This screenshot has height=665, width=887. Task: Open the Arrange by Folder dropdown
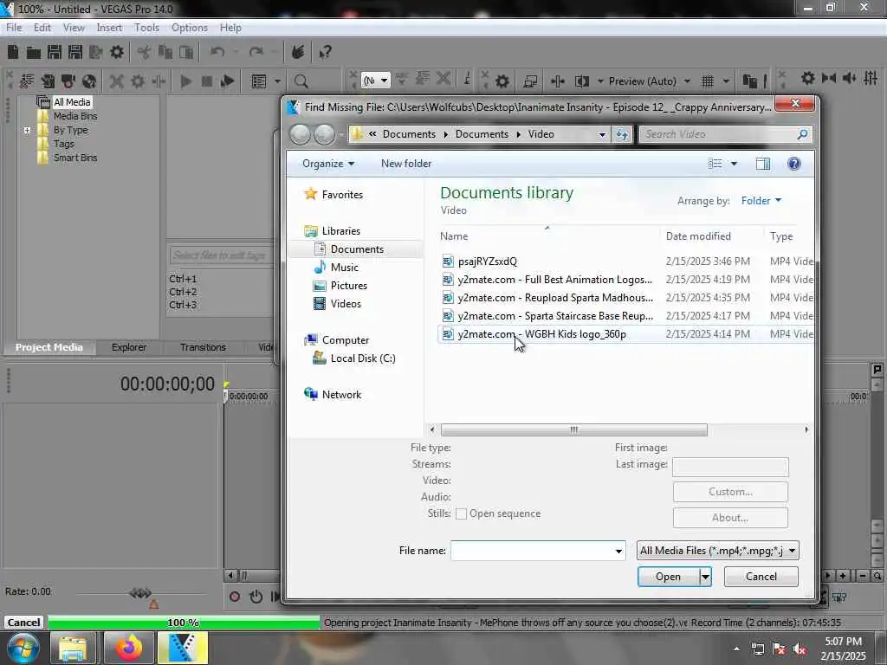coord(761,201)
